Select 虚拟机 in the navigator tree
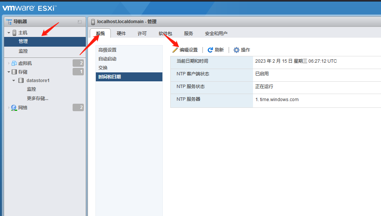 coord(25,63)
